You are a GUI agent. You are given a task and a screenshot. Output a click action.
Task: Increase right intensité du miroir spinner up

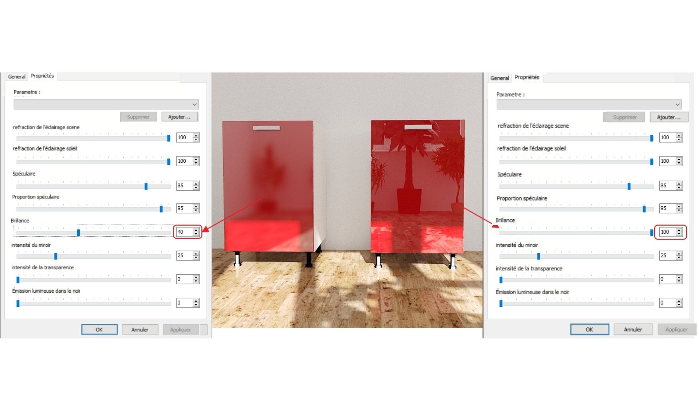pos(679,254)
